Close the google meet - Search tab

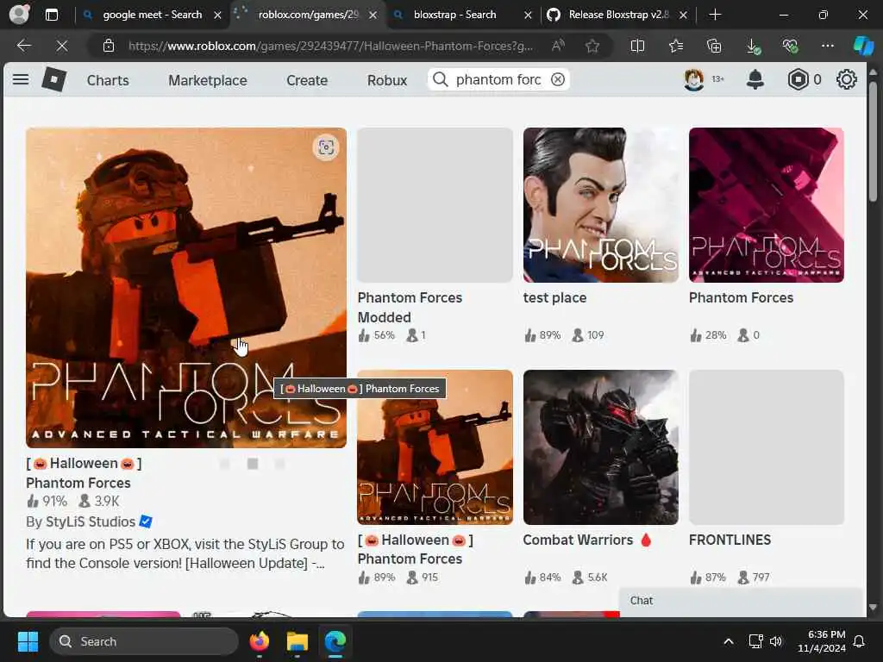click(217, 16)
